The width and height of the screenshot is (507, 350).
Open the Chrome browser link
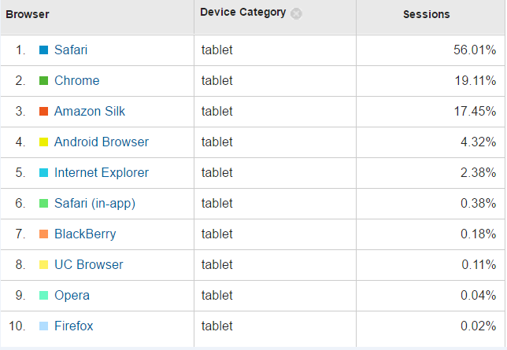click(x=76, y=80)
